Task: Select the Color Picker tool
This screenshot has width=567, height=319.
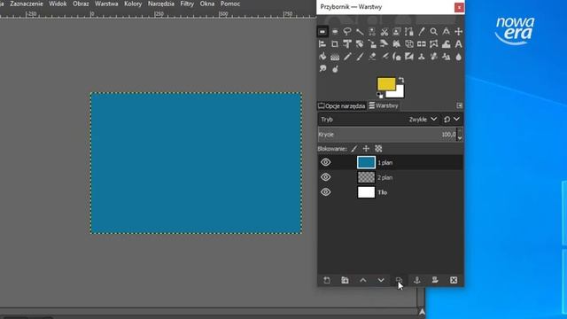Action: coord(422,32)
